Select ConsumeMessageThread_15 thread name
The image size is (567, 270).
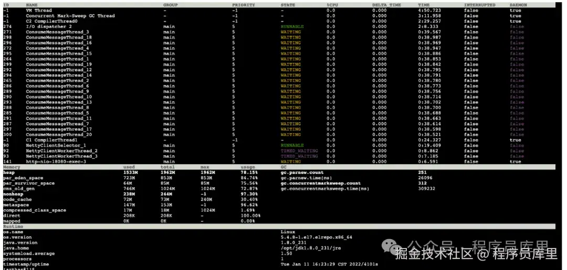pyautogui.click(x=59, y=54)
